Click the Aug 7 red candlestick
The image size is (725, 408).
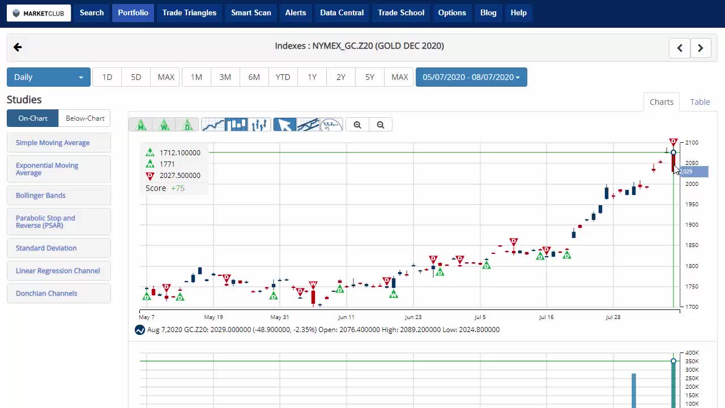(673, 163)
